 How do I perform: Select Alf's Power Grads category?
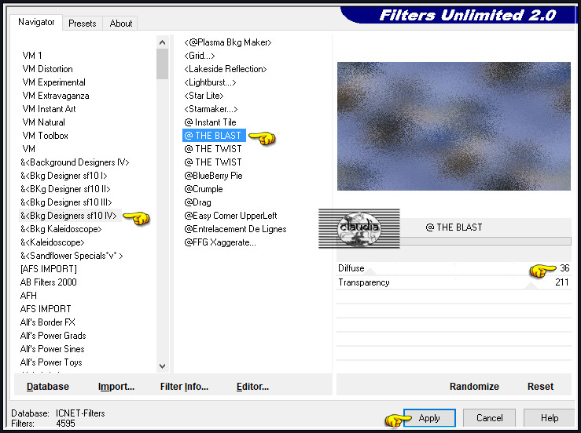point(53,336)
